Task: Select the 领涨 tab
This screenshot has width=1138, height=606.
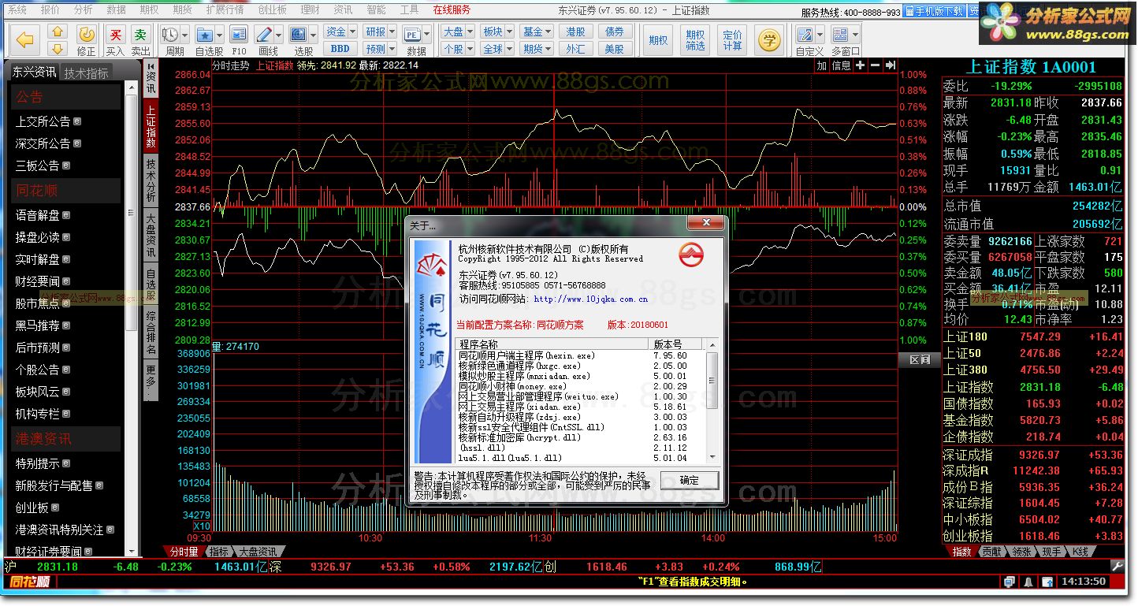Action: [1021, 552]
